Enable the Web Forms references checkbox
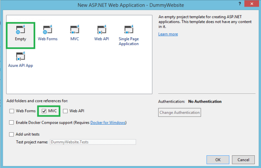The height and width of the screenshot is (168, 261). point(11,111)
